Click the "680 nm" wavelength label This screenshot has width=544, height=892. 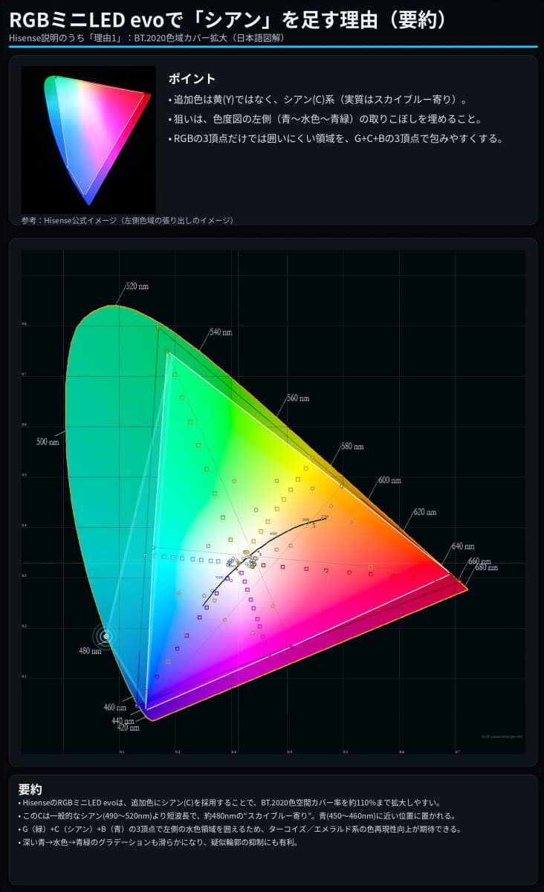[x=486, y=568]
